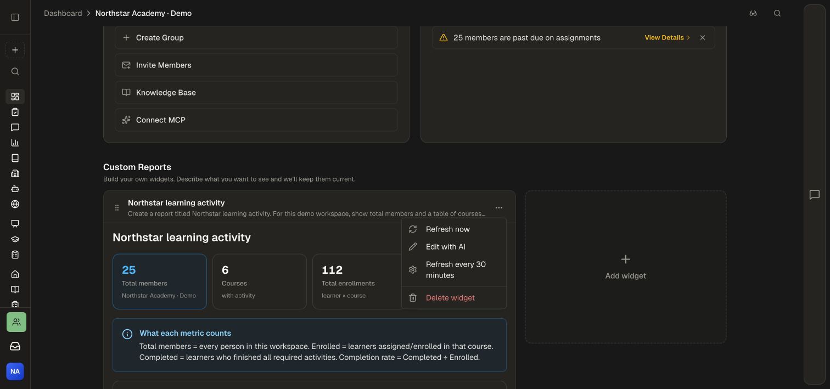Click Connect MCP quick action
The image size is (830, 389).
click(256, 120)
